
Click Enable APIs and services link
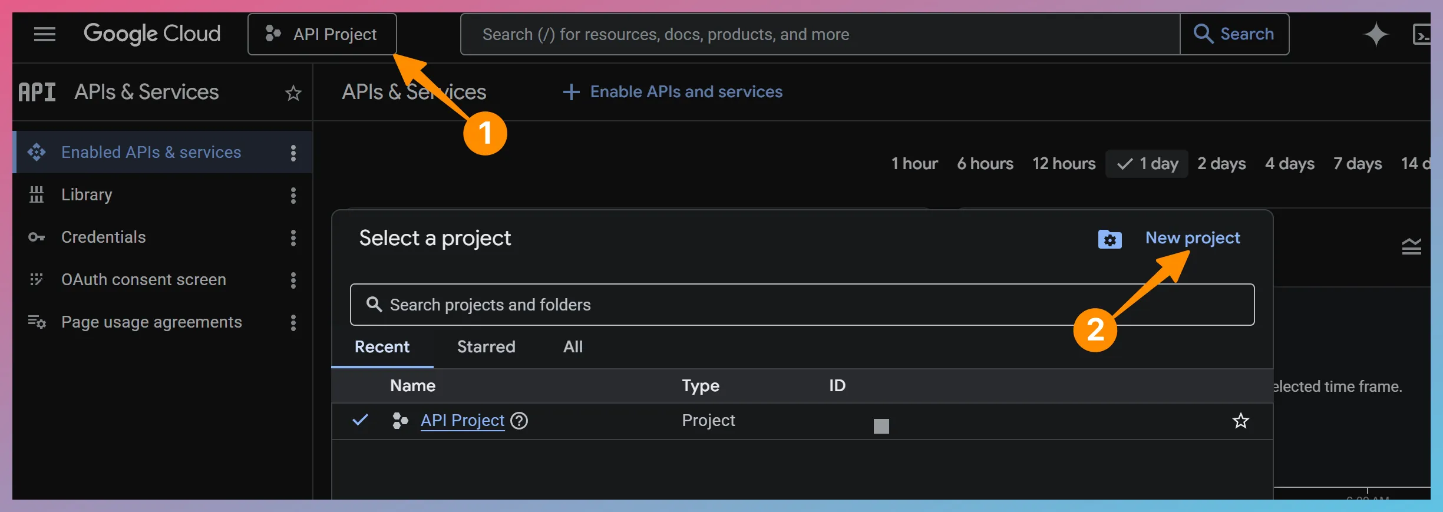pyautogui.click(x=673, y=92)
